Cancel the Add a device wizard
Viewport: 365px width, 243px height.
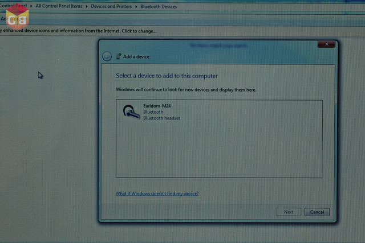tap(317, 212)
